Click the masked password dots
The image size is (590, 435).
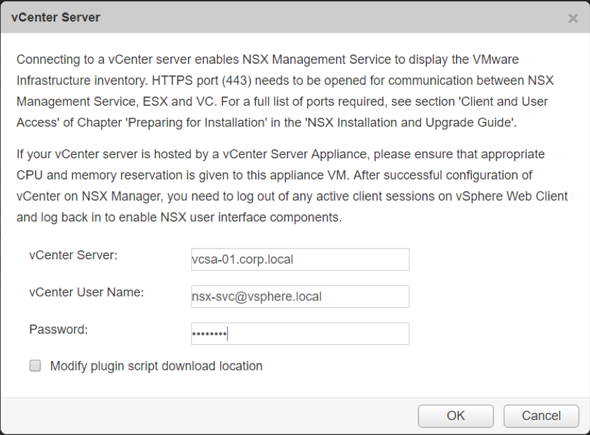209,334
